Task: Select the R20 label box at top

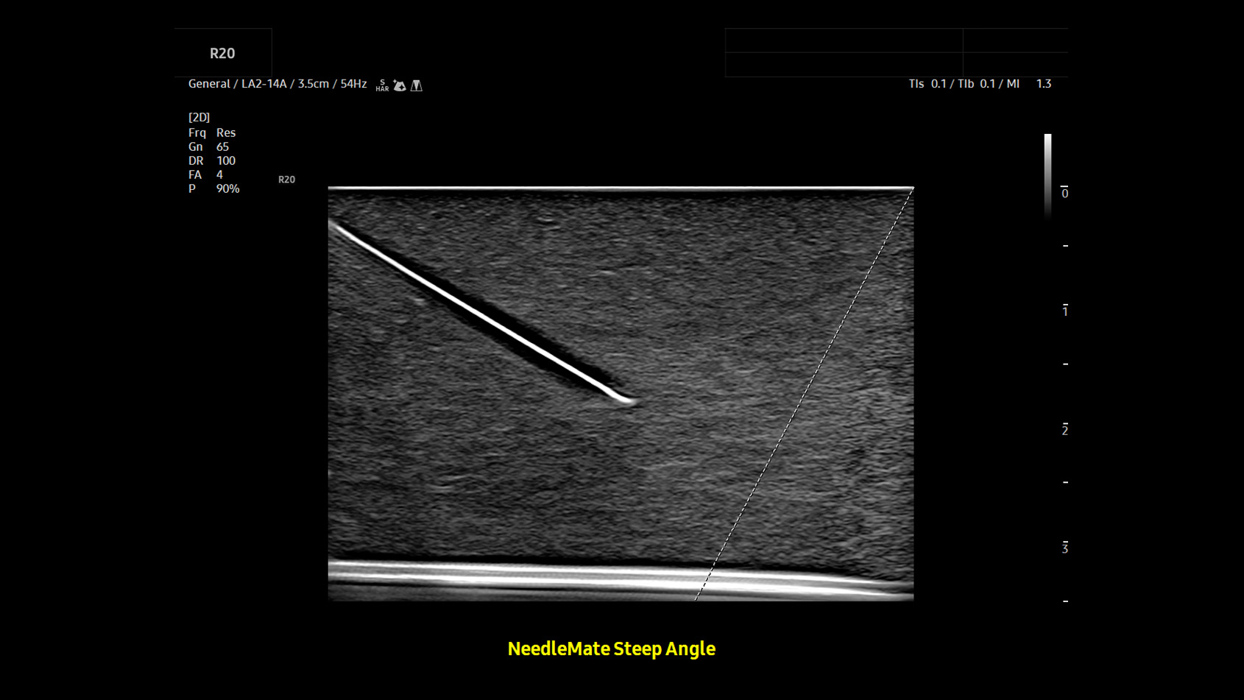Action: tap(223, 53)
